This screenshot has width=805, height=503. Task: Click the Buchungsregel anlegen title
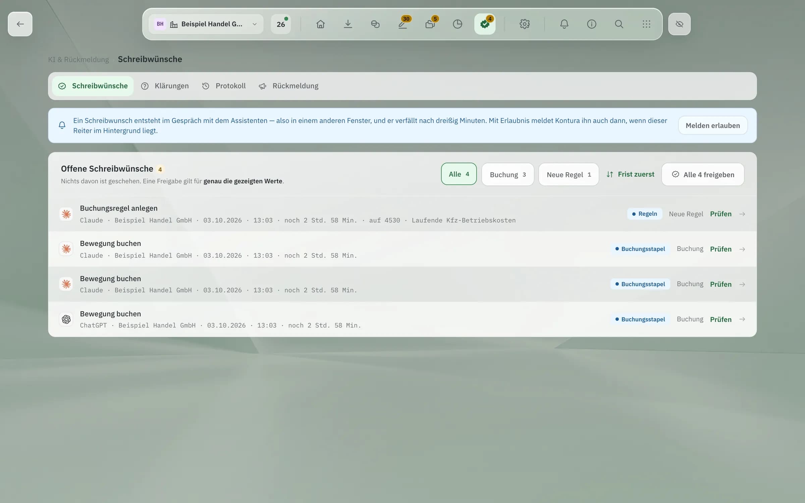coord(118,208)
